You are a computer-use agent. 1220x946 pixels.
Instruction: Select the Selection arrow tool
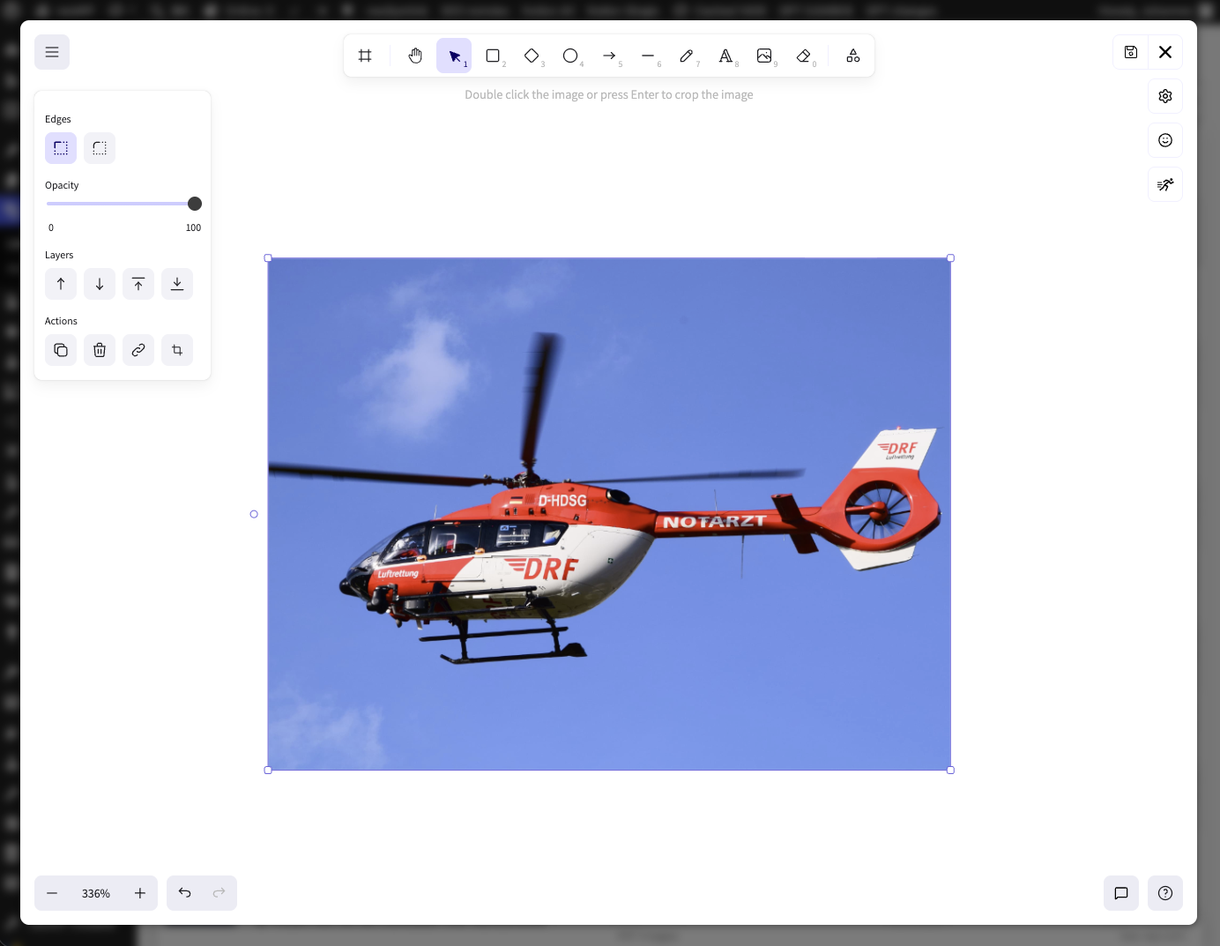(454, 56)
